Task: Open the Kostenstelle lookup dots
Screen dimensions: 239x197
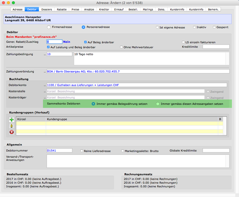Action: [x=44, y=92]
